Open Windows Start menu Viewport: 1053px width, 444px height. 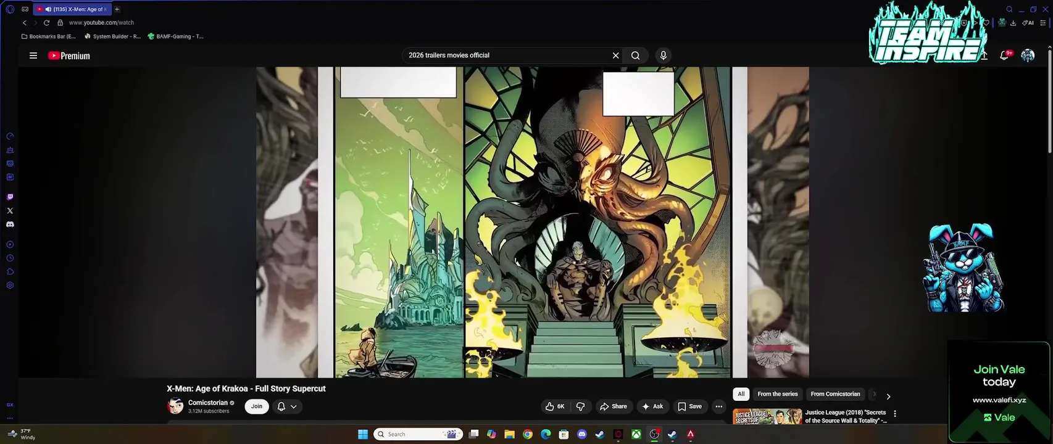363,434
